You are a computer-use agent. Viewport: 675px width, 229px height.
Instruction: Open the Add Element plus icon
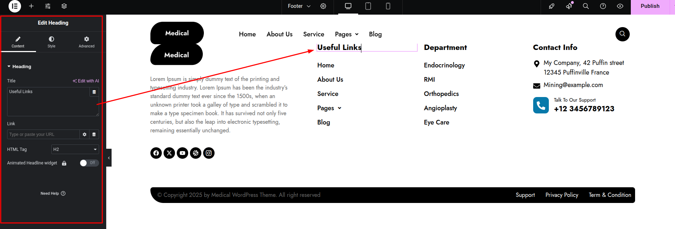tap(31, 6)
